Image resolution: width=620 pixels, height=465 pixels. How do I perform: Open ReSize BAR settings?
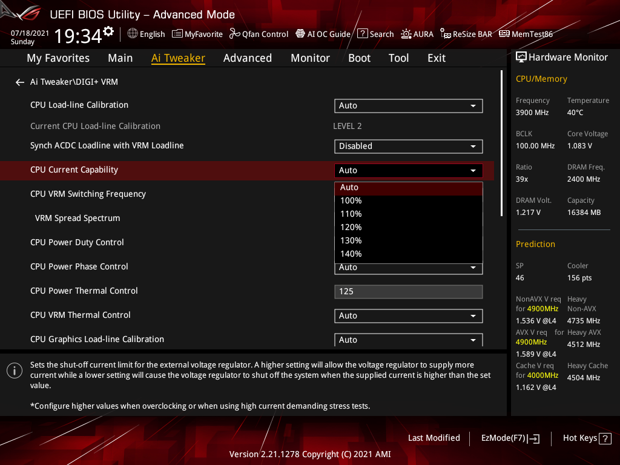466,34
